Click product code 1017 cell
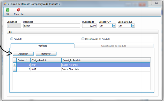The height and width of the screenshot is (101, 164). [46, 69]
